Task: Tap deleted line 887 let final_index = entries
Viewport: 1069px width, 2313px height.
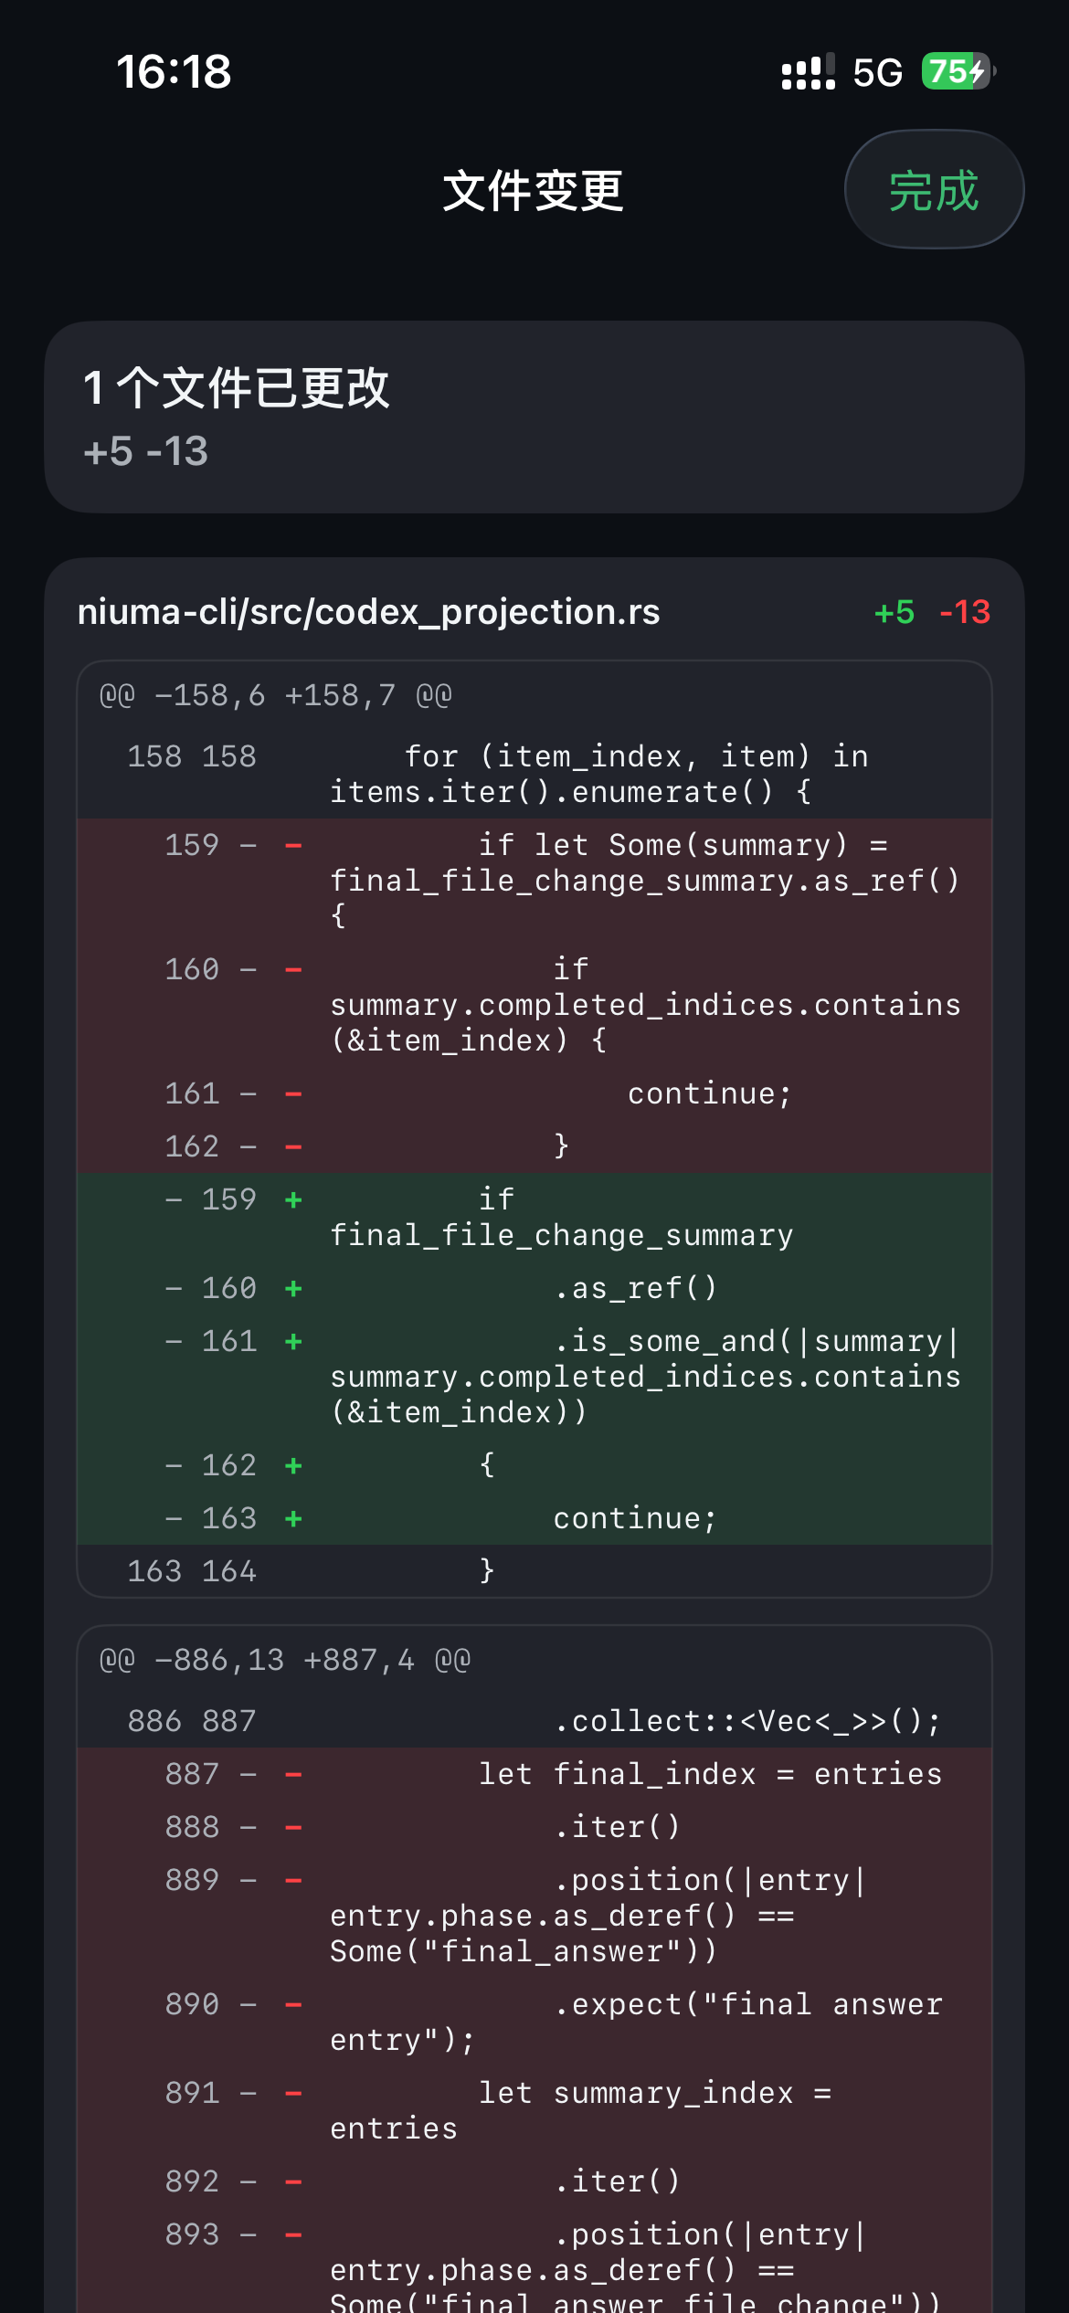Action: pyautogui.click(x=534, y=1774)
